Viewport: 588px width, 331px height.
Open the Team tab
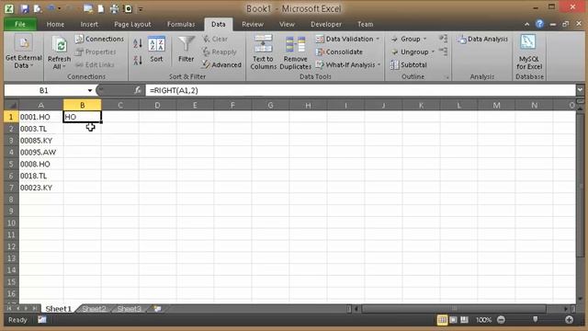pos(365,24)
